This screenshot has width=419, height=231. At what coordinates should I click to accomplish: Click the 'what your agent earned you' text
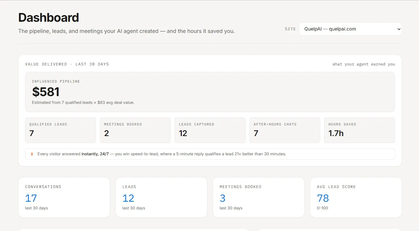364,64
